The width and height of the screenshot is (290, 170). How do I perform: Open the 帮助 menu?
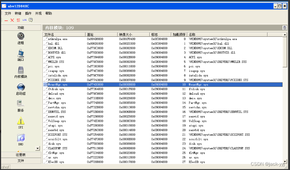[49, 13]
